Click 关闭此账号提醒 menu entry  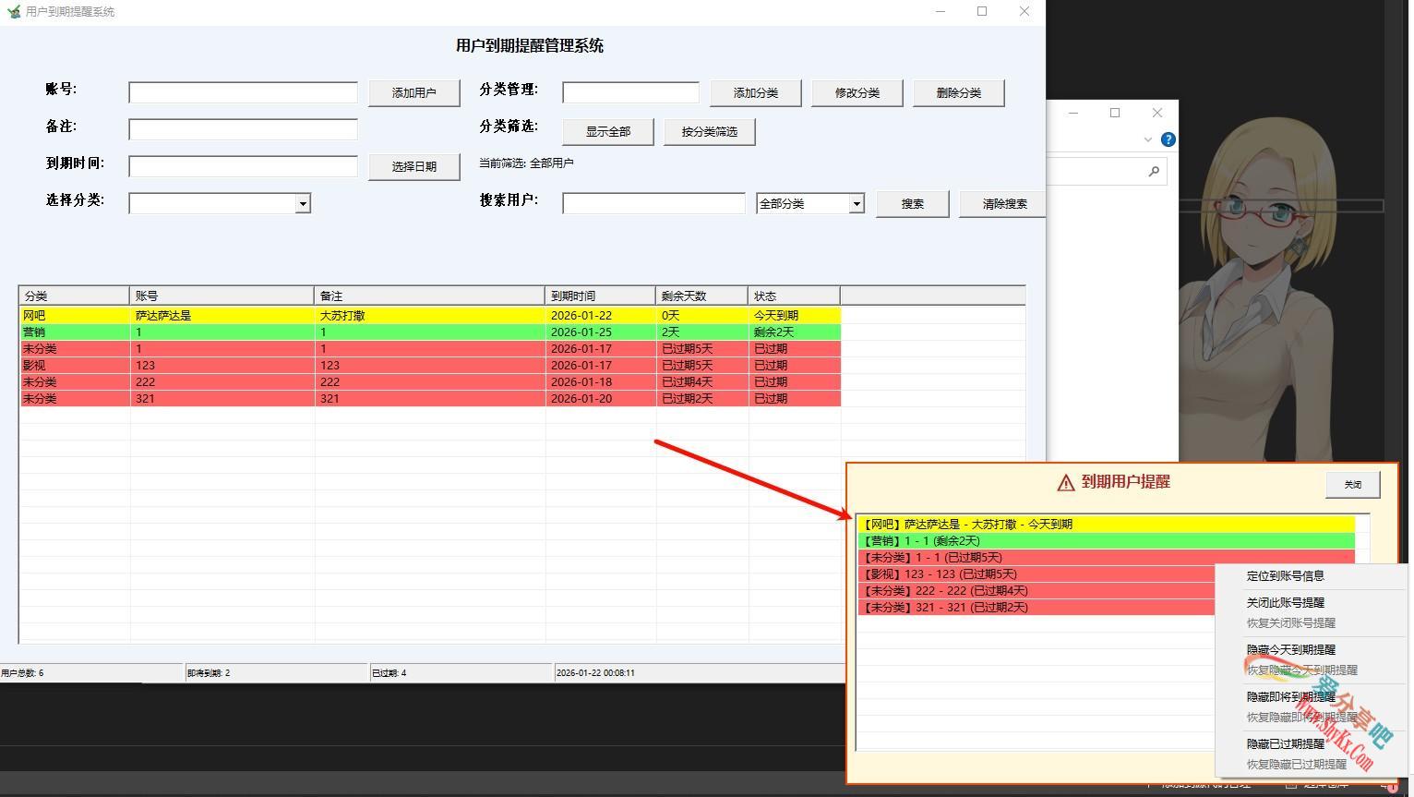pos(1285,602)
